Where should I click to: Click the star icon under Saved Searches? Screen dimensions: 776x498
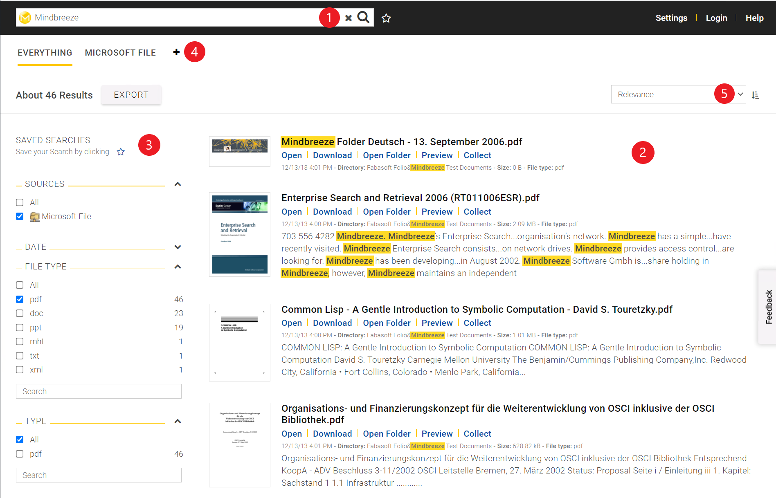[x=121, y=152]
